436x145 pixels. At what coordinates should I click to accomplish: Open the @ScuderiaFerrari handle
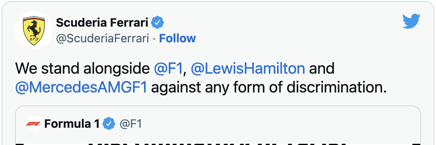pos(103,38)
